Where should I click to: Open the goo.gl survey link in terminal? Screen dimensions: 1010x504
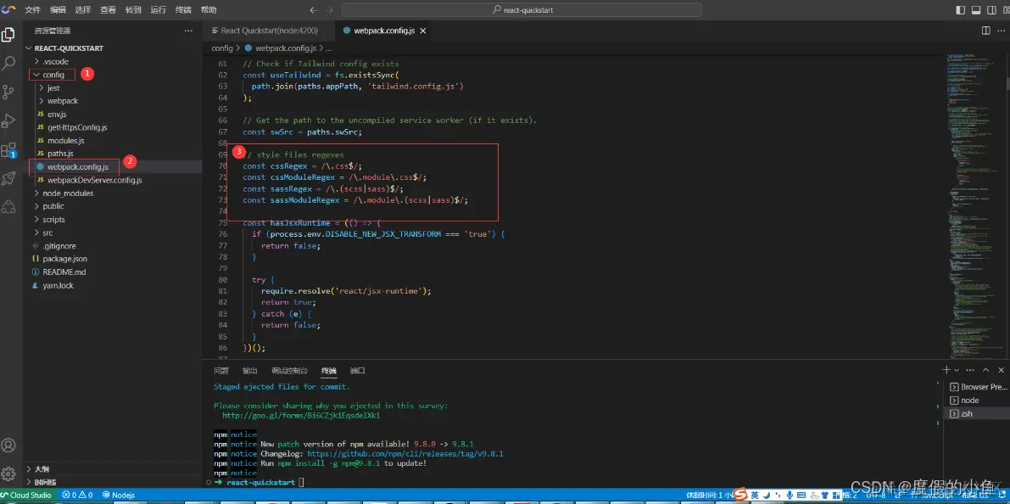click(301, 417)
